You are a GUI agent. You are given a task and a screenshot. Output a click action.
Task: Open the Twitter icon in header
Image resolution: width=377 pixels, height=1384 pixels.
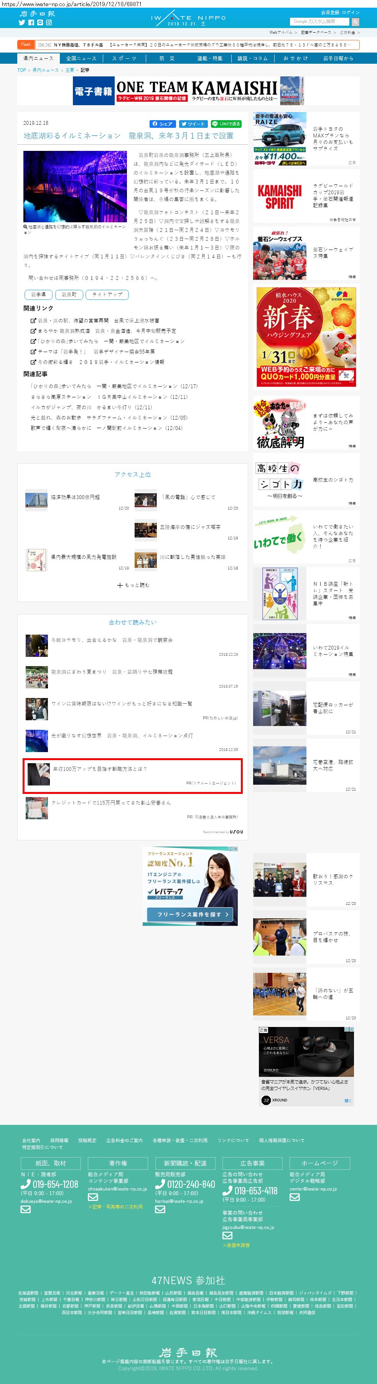coord(22,23)
